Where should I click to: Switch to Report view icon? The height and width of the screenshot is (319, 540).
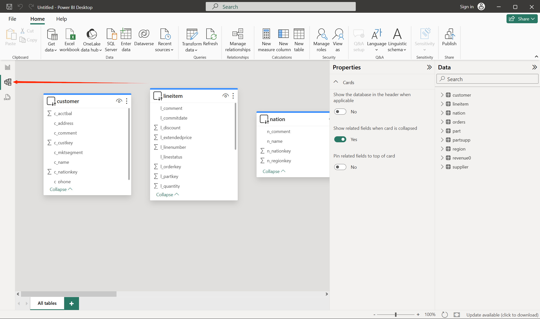[x=8, y=67]
